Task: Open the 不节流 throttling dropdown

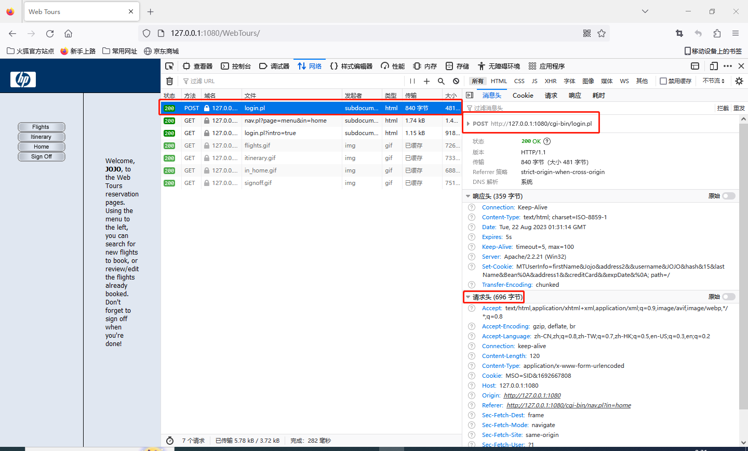Action: [x=714, y=81]
